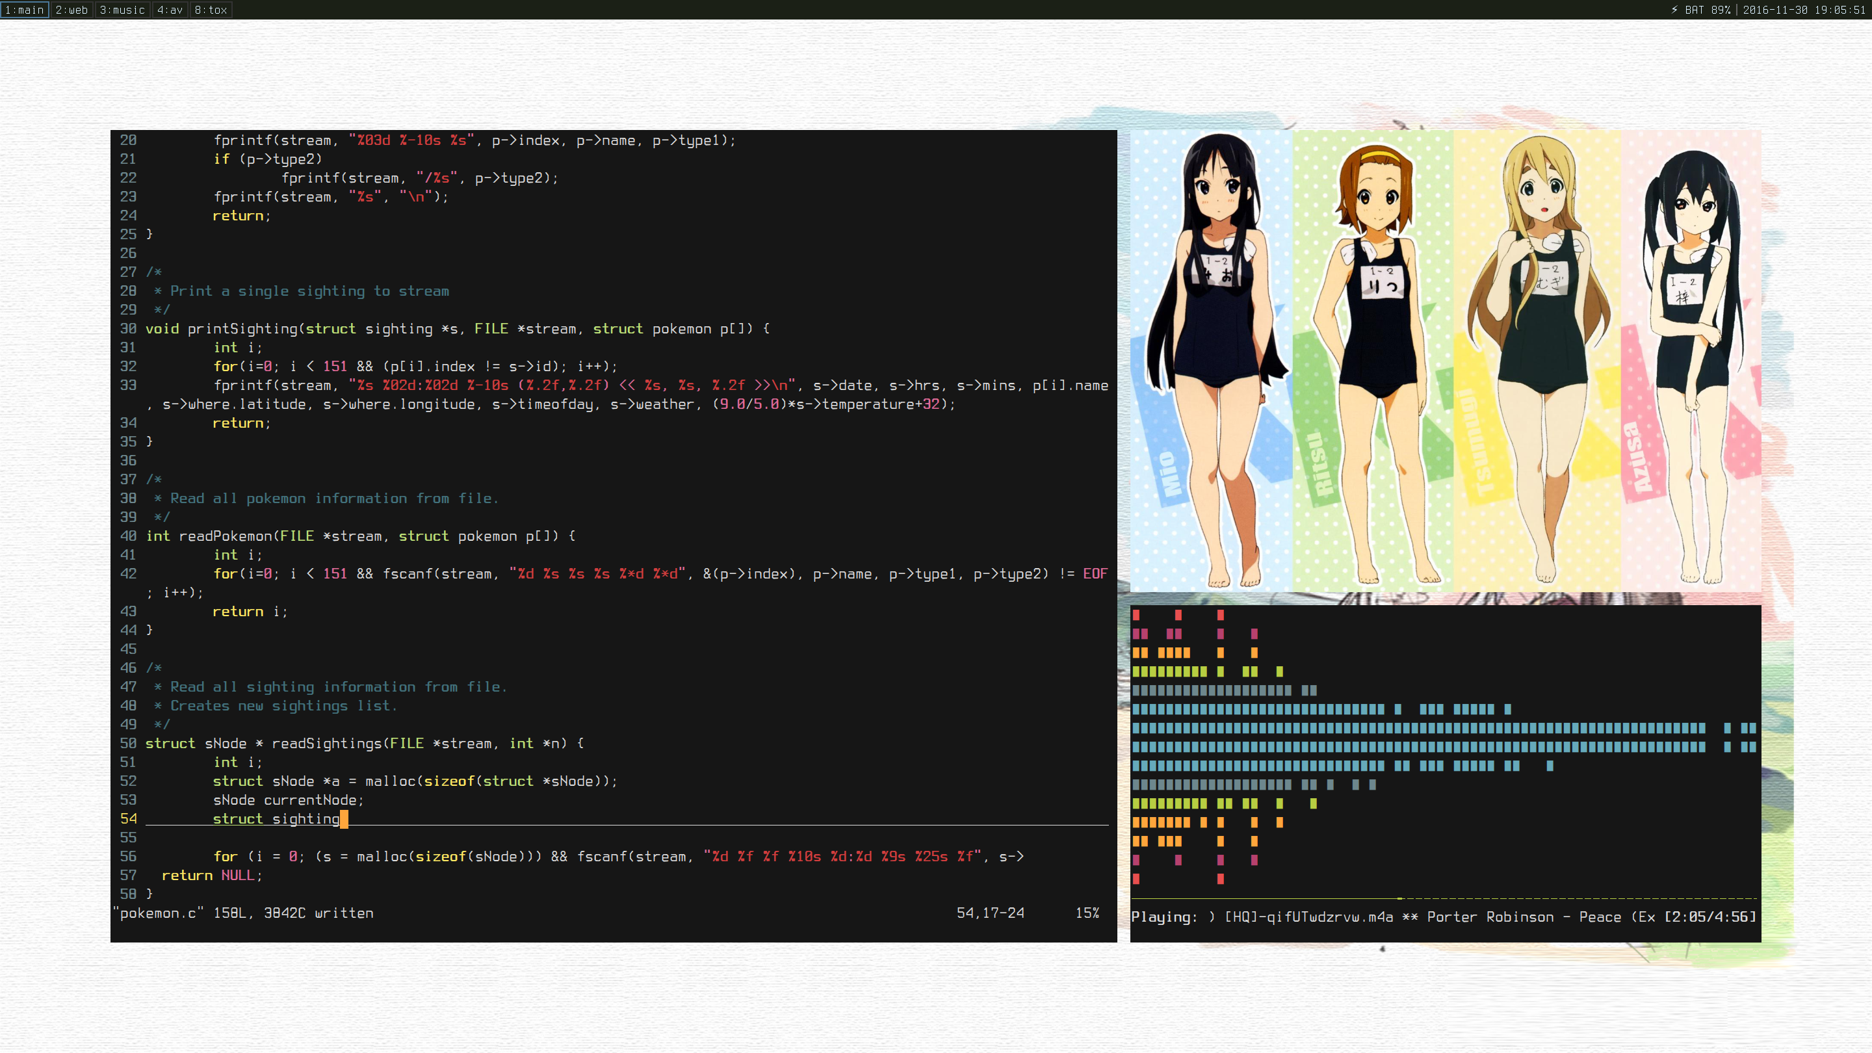Select the 8:tox workspace

pos(211,10)
